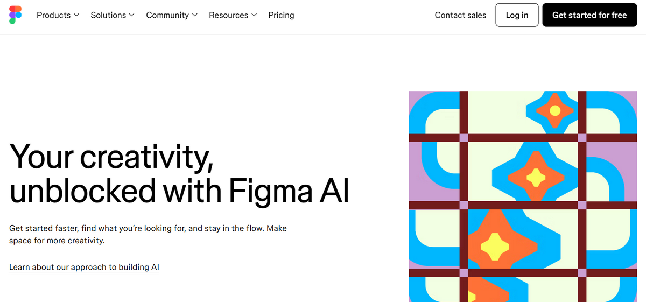This screenshot has width=646, height=302.
Task: Click the yellow circle inside the top orange star
Action: [x=555, y=110]
